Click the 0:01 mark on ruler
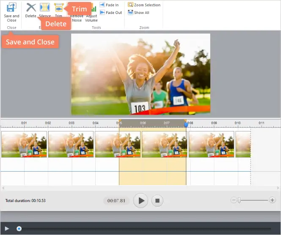 click(x=24, y=123)
